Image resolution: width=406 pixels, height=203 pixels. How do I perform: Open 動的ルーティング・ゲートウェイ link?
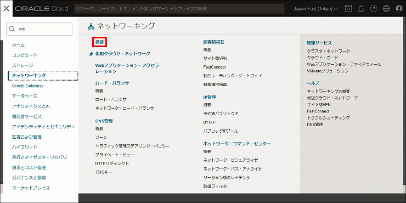click(233, 76)
